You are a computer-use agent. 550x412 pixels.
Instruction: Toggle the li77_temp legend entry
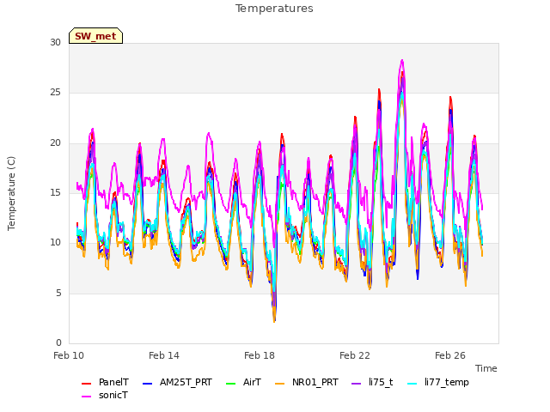[438, 382]
